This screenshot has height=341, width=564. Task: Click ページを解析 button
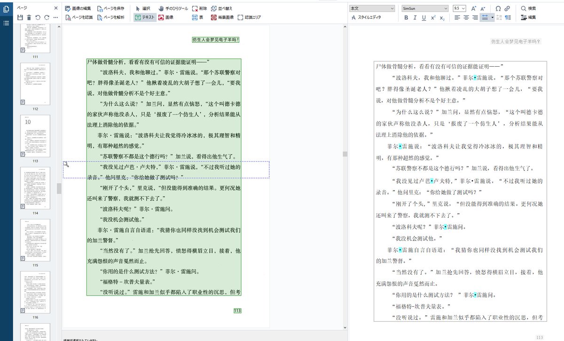(111, 17)
